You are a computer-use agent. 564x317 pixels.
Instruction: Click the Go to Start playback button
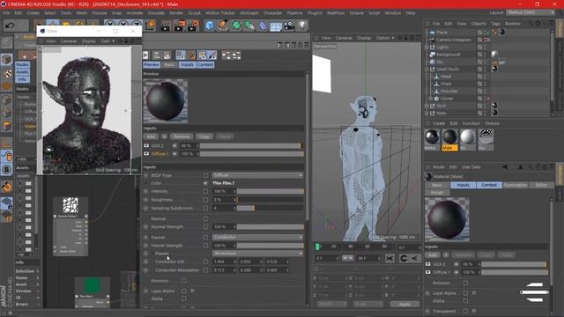pos(390,258)
